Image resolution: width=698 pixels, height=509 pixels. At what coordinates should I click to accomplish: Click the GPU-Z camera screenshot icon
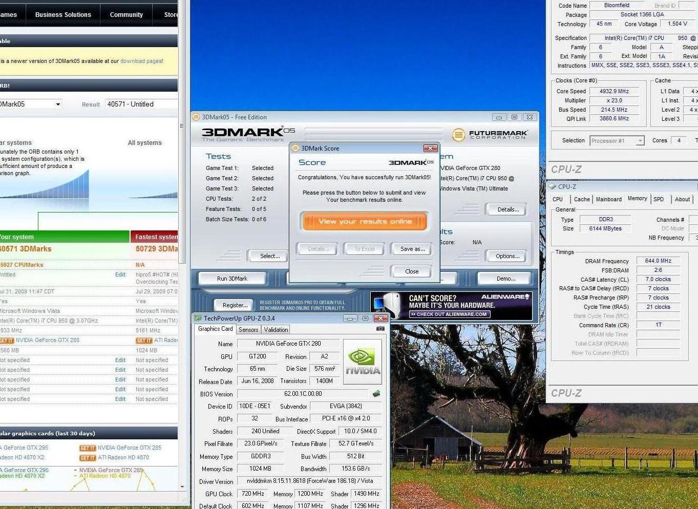coord(380,329)
